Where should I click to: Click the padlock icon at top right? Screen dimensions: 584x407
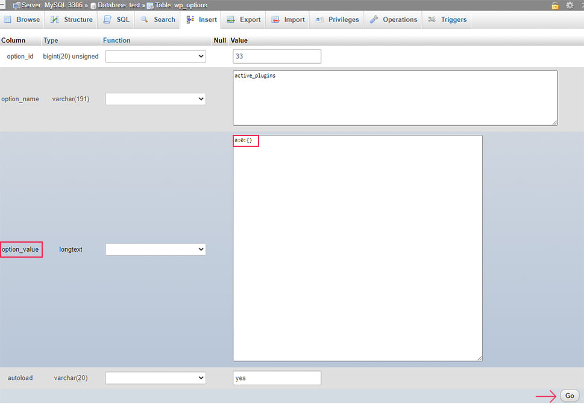point(555,5)
